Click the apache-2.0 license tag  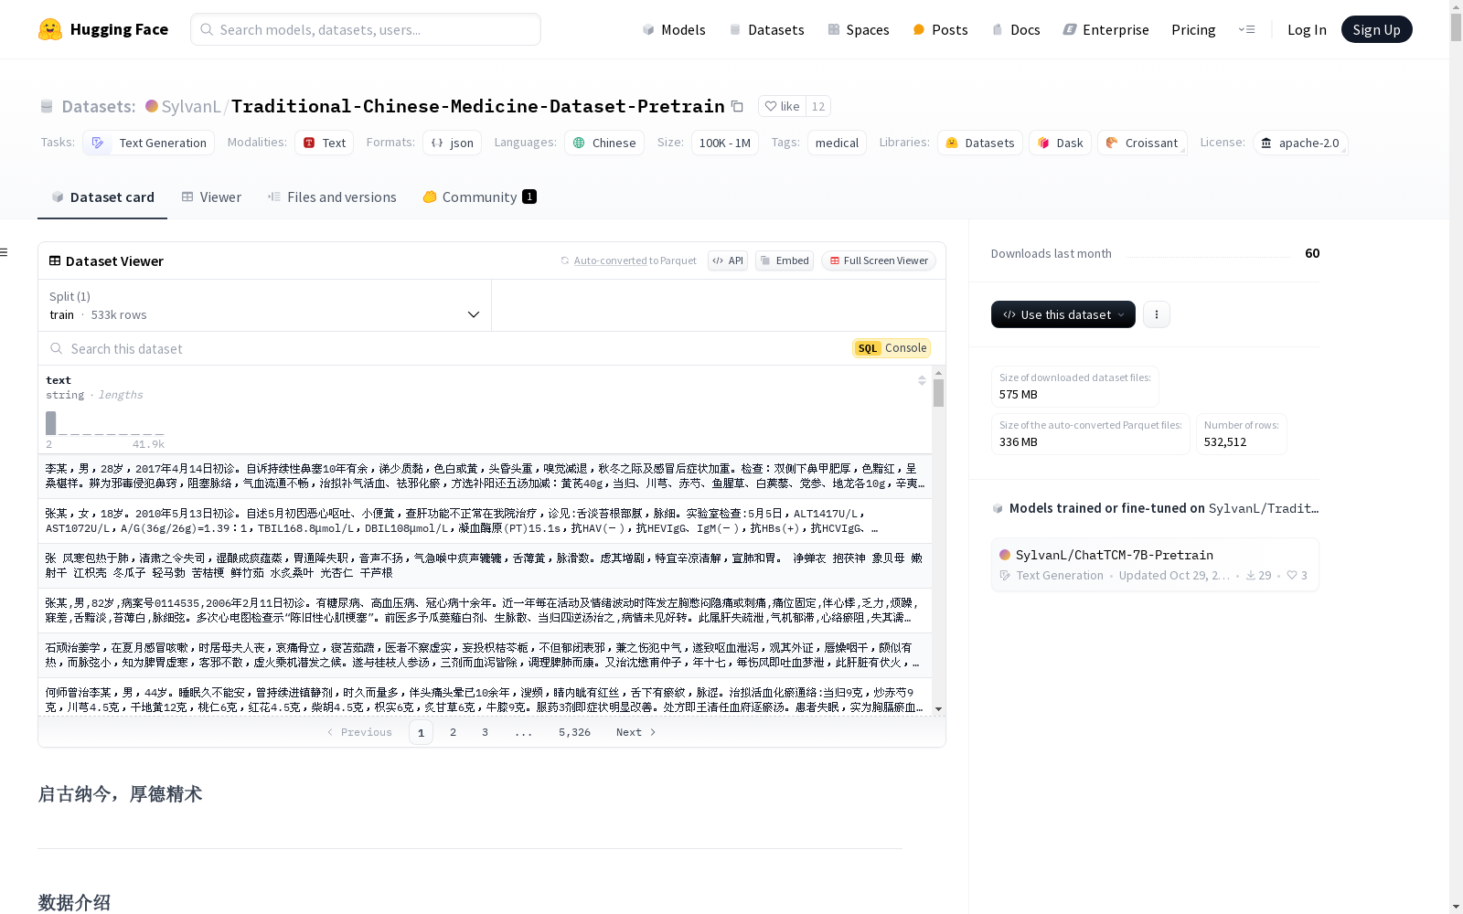tap(1300, 143)
